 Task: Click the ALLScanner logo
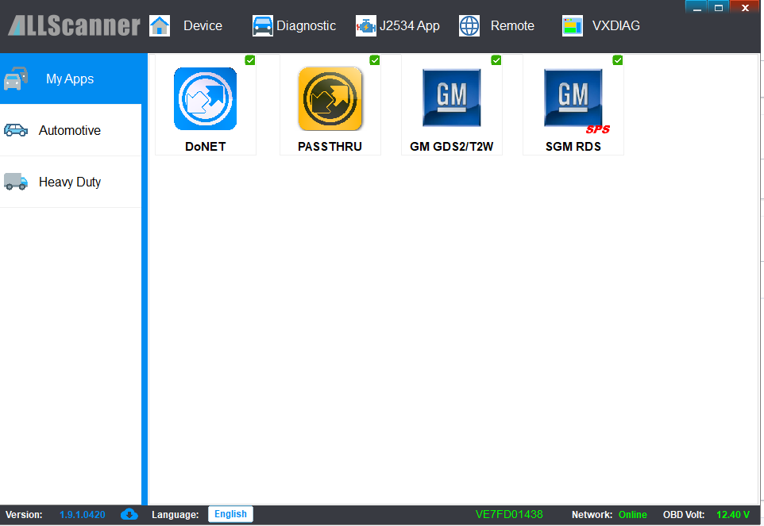point(74,26)
